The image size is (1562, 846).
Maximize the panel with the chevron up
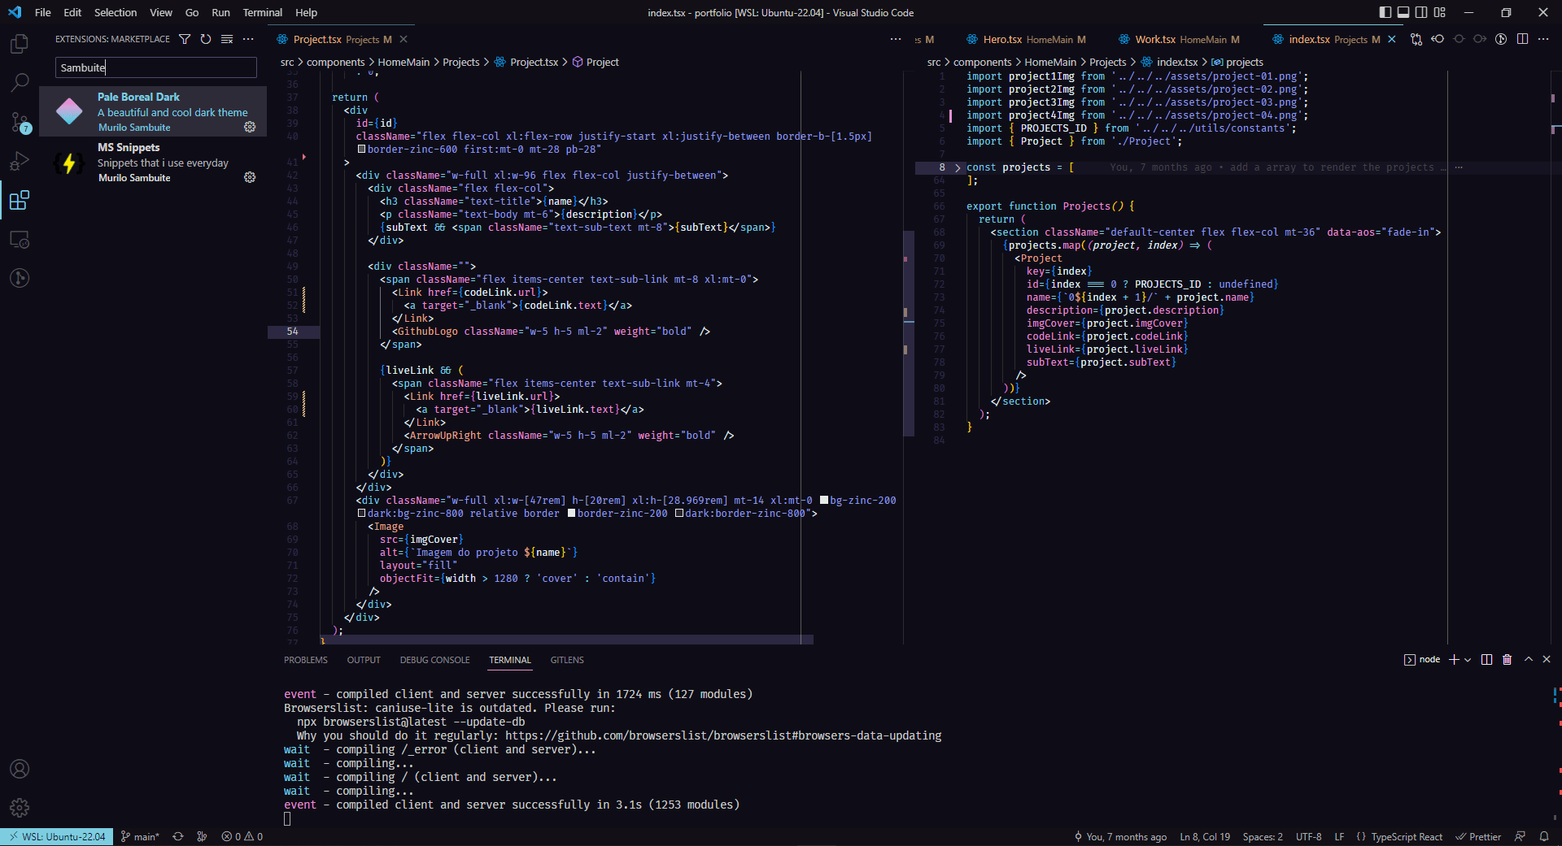pos(1528,660)
